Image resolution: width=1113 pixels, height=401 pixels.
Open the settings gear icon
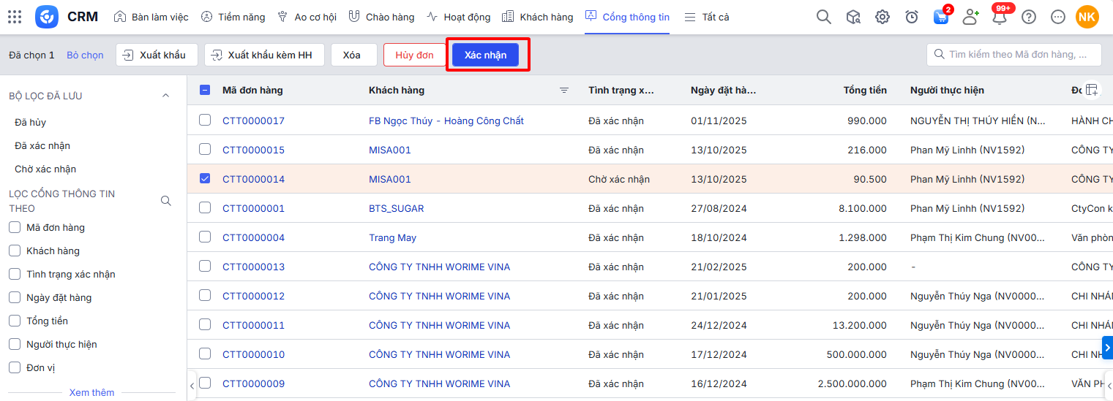click(882, 17)
